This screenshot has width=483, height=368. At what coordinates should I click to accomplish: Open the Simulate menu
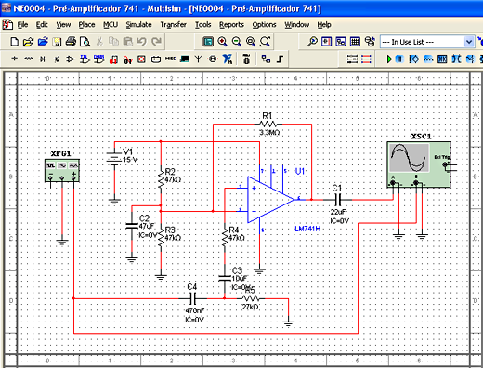point(138,25)
